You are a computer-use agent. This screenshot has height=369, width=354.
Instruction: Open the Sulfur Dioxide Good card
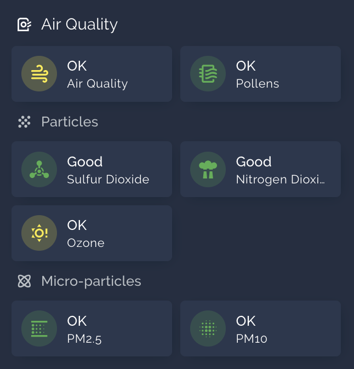[92, 169]
